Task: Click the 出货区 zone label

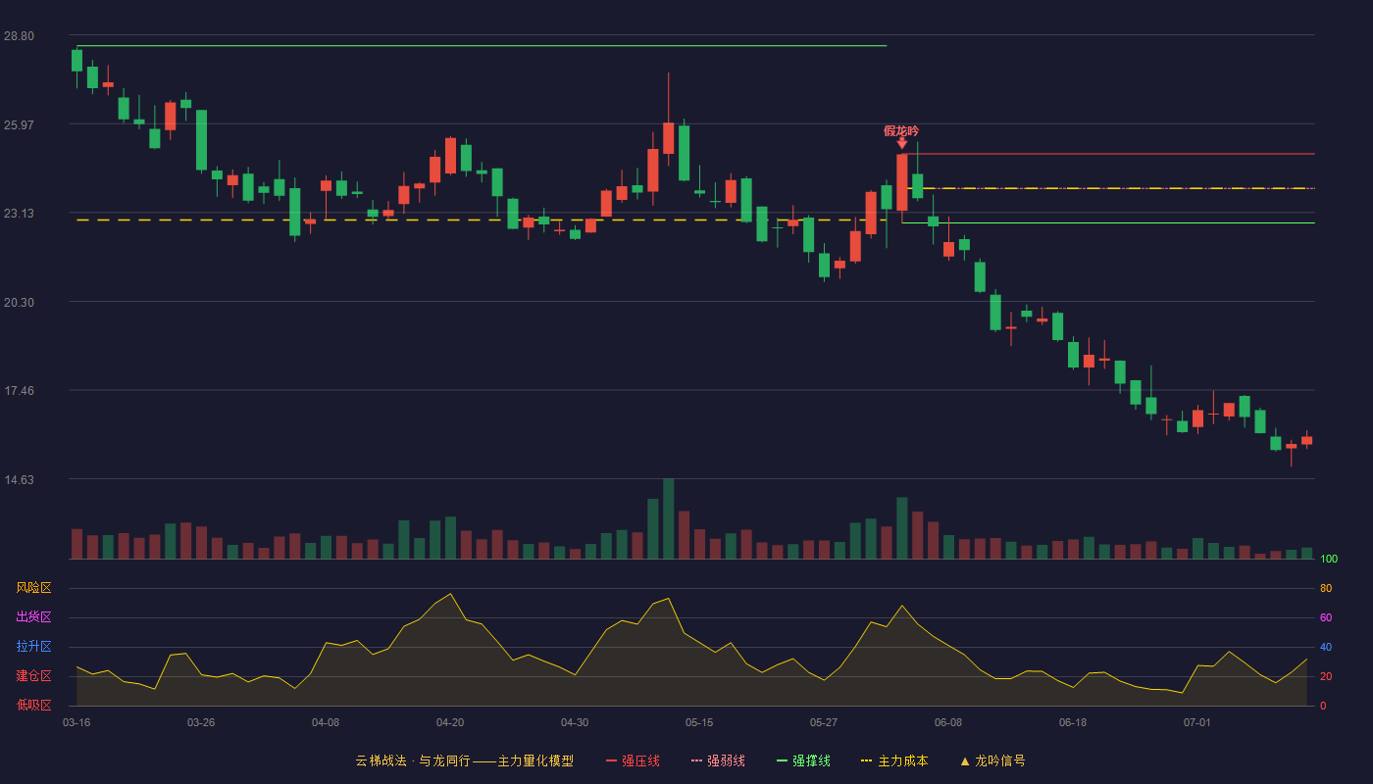Action: pyautogui.click(x=33, y=617)
